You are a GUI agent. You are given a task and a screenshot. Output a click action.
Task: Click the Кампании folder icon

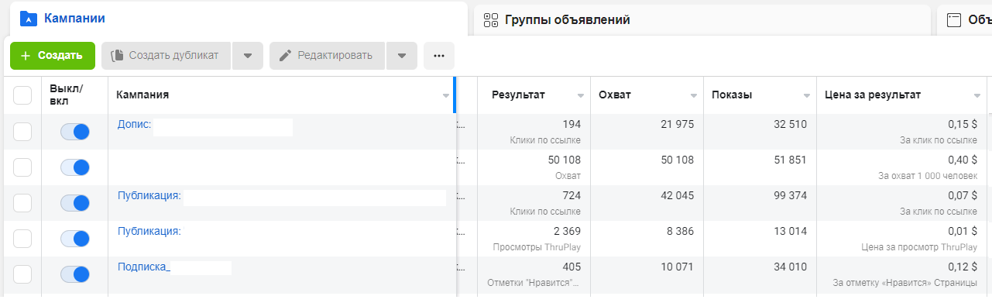(28, 19)
